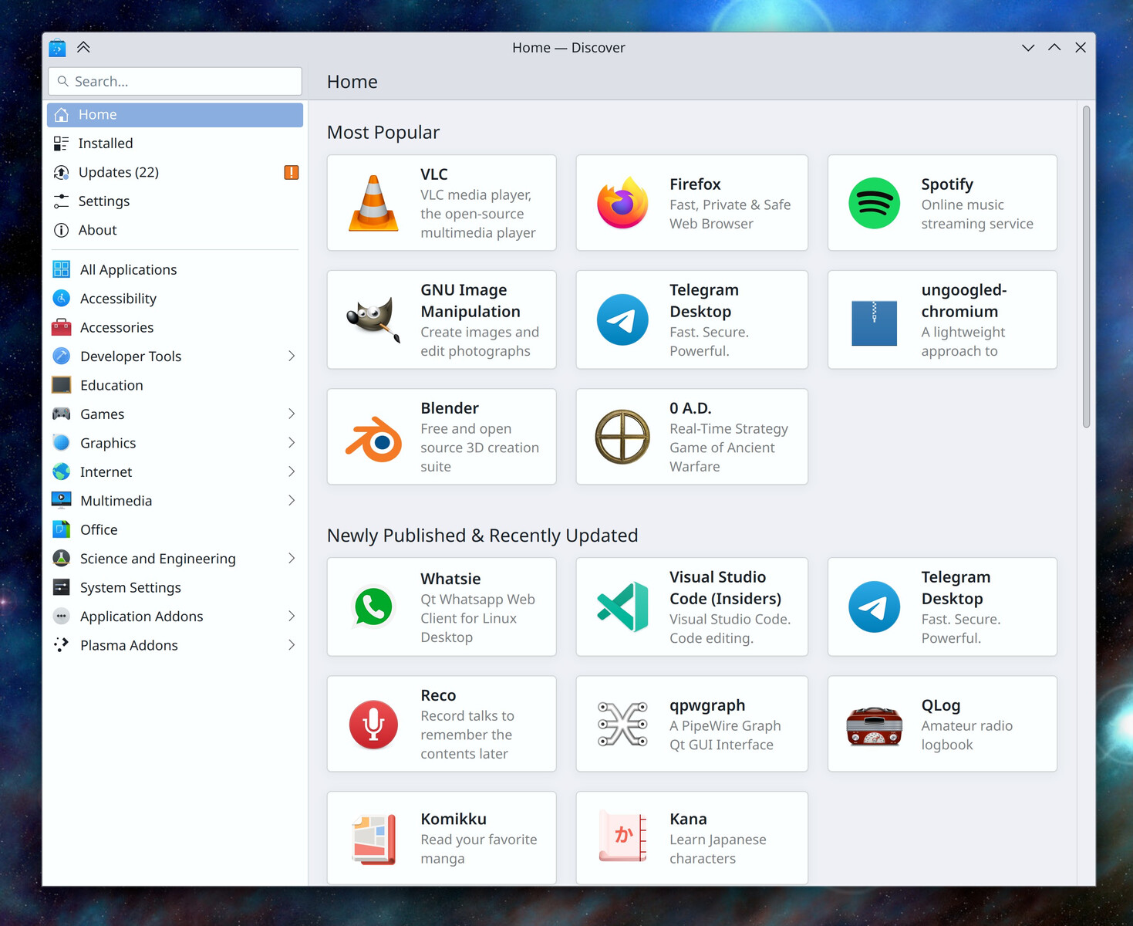Click the Search input field
Screen dimensions: 1133x926
click(x=175, y=81)
